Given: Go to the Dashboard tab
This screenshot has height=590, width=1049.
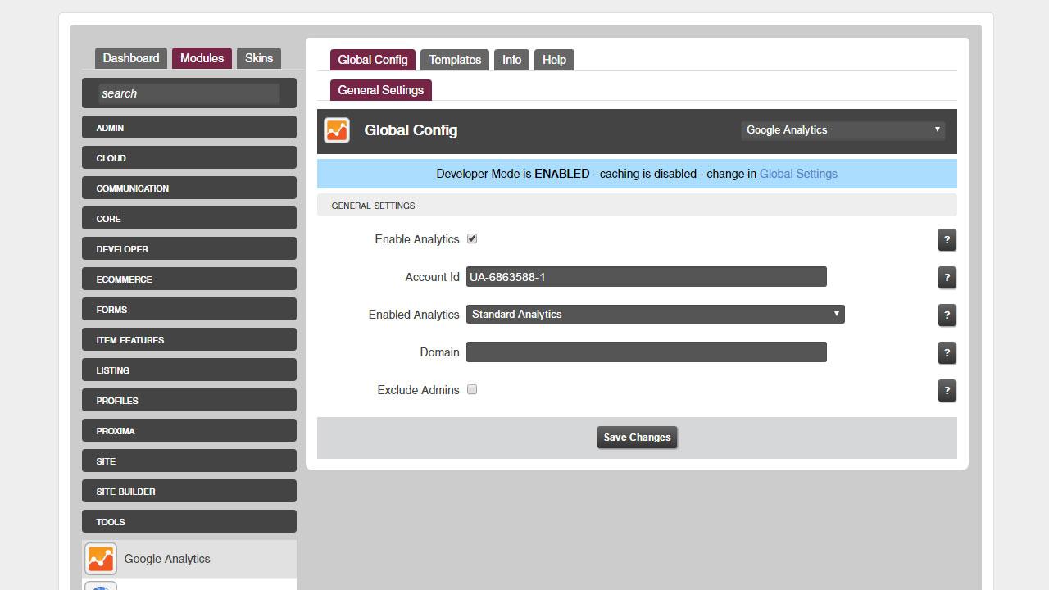Looking at the screenshot, I should point(131,58).
